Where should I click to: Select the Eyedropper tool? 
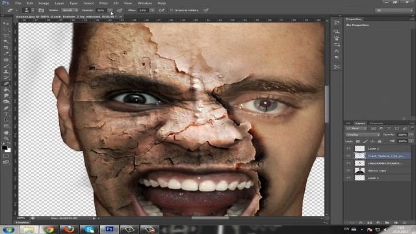(6, 53)
